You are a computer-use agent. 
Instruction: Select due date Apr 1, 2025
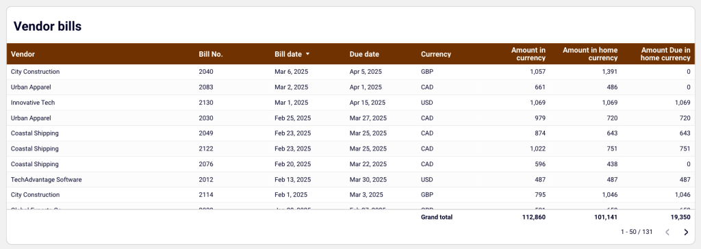[x=366, y=87]
